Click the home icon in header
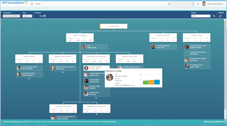This screenshot has height=126, width=227. pos(32,4)
